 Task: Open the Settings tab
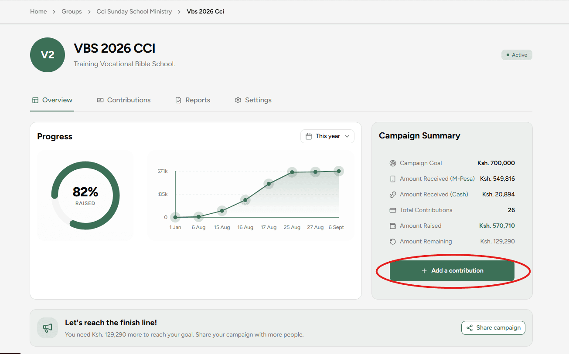tap(253, 100)
